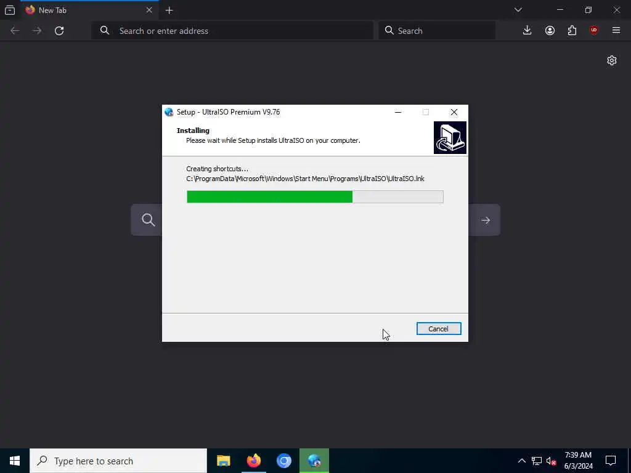Open a new browser tab
Screen dimensions: 631x473
coord(169,10)
